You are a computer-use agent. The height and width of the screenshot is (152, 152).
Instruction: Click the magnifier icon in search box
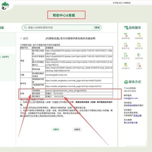(25, 27)
